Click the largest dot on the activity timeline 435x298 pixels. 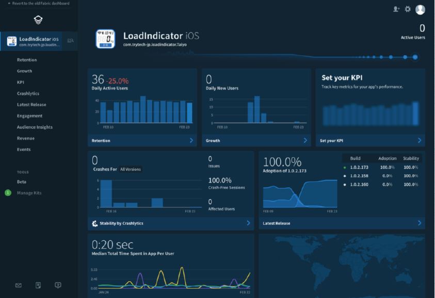pyautogui.click(x=415, y=57)
